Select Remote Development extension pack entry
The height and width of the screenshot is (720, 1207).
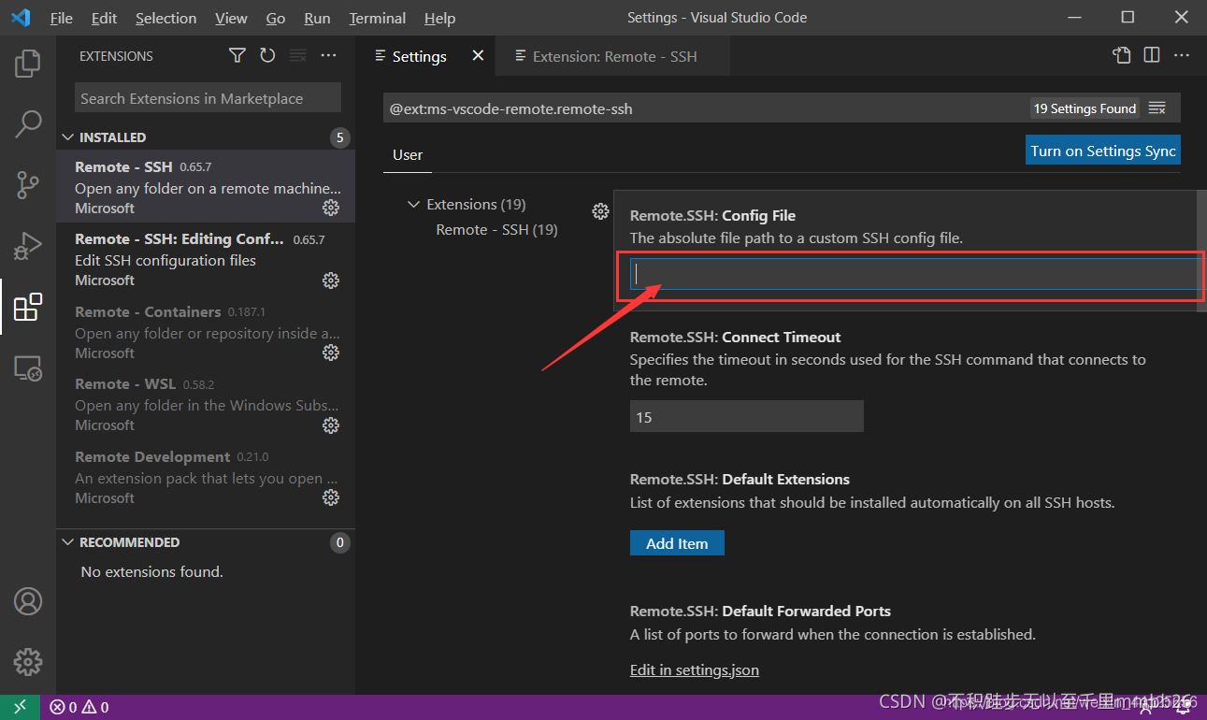(x=206, y=477)
